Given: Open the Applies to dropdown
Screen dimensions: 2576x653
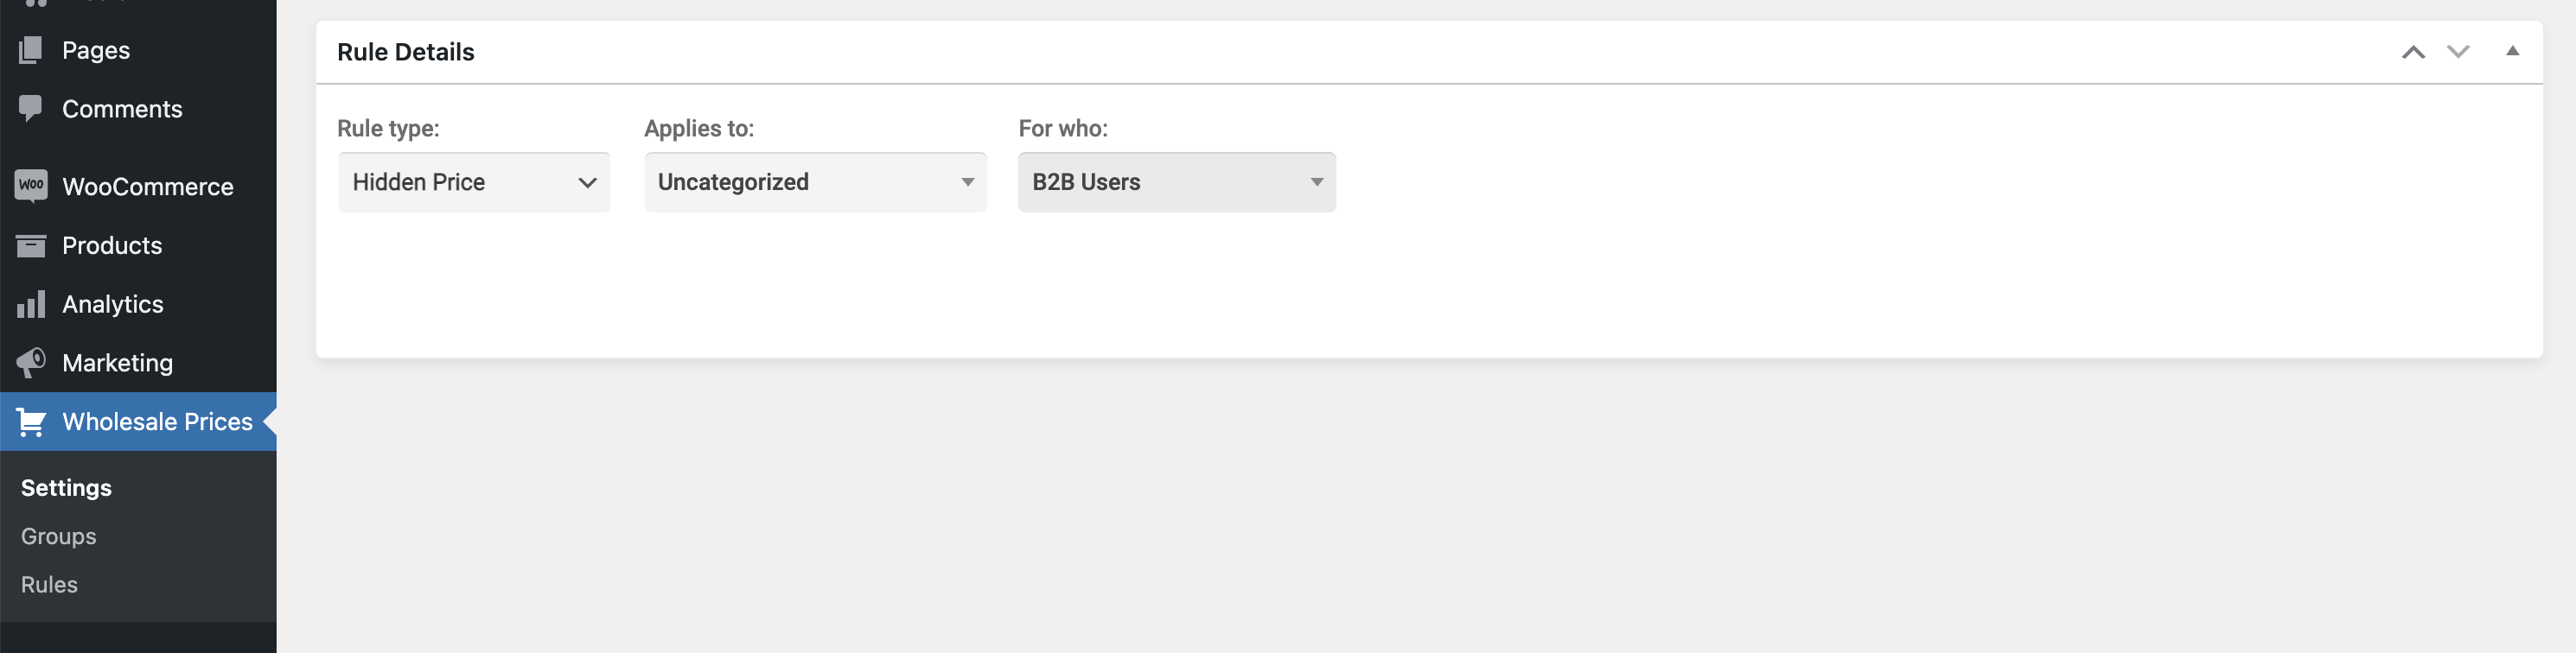Looking at the screenshot, I should [x=815, y=181].
